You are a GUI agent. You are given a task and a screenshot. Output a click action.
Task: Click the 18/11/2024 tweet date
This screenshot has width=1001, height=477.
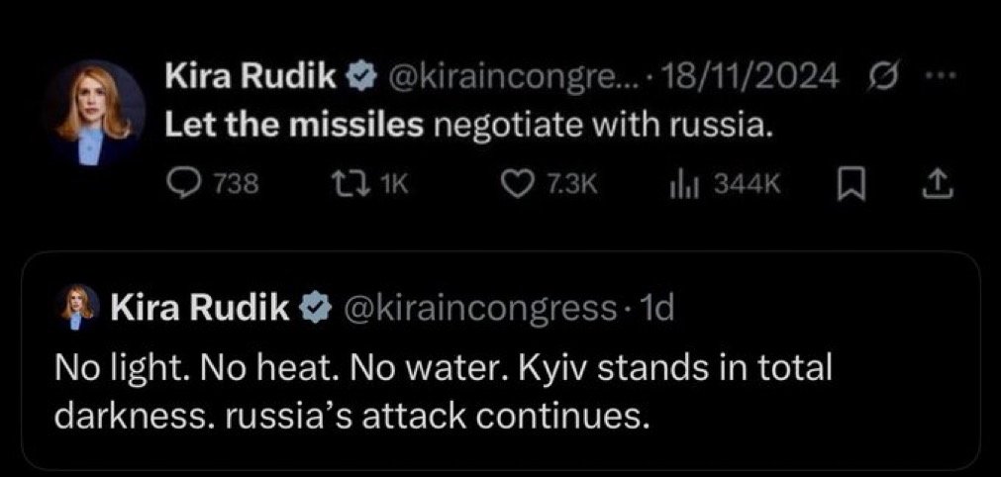(x=754, y=76)
